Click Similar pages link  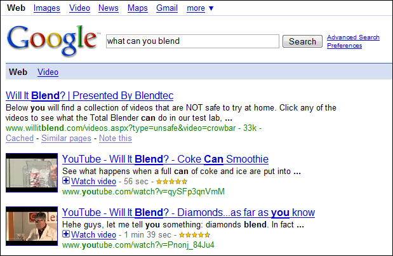(66, 138)
